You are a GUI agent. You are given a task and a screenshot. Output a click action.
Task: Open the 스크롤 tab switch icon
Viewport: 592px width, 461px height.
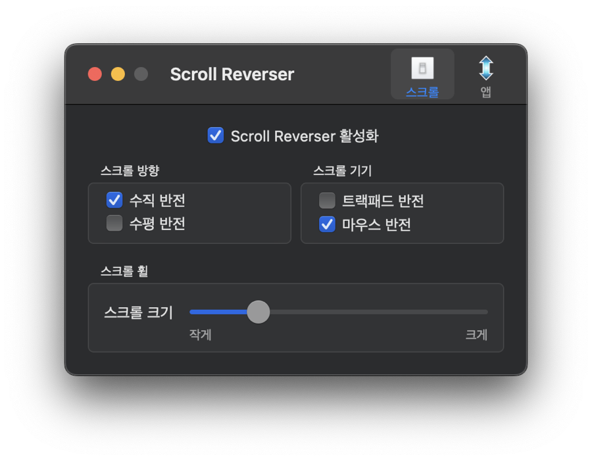point(422,68)
